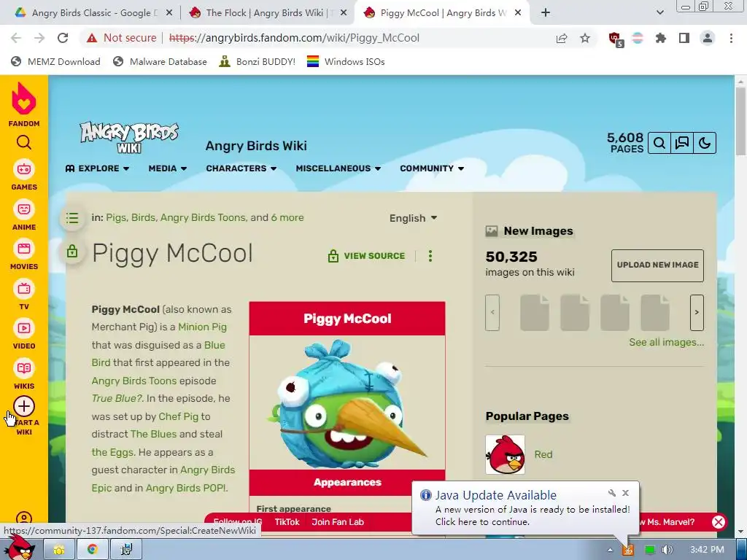
Task: Click the Angry Birds Wiki logo
Action: coord(129,137)
